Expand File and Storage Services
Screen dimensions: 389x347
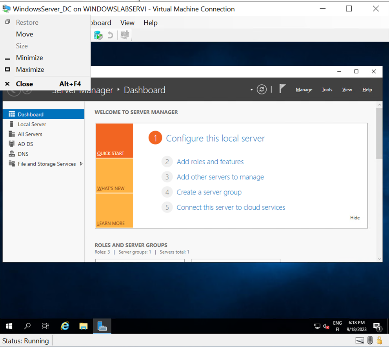82,164
